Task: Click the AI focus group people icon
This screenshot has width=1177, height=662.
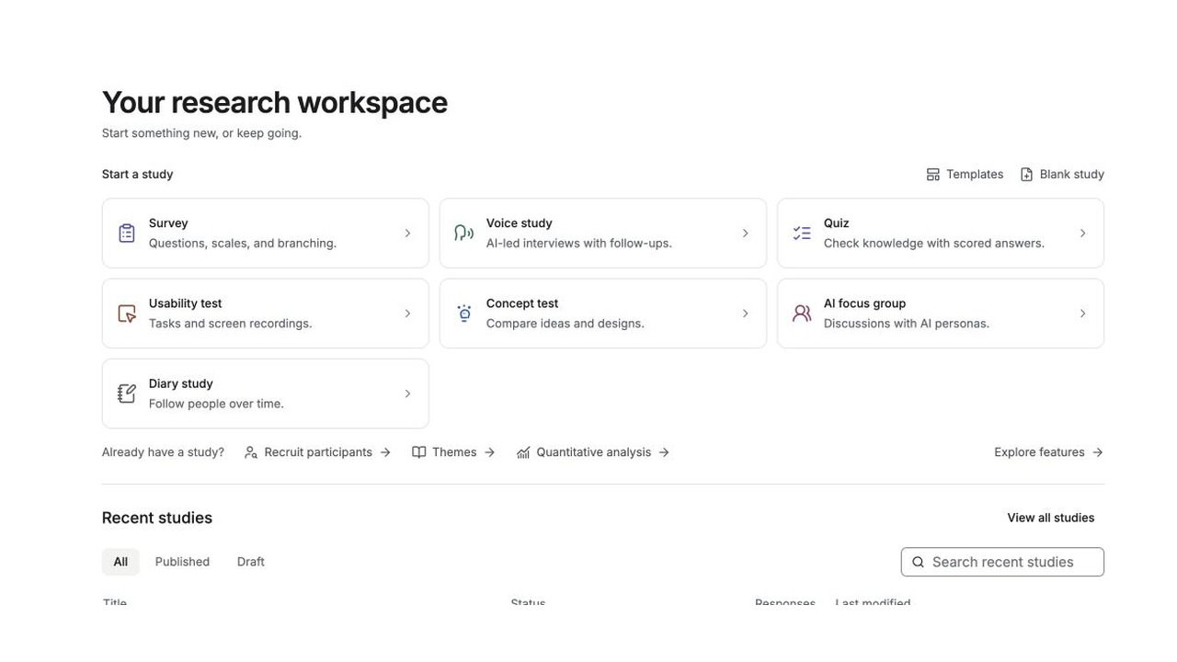Action: coord(802,314)
